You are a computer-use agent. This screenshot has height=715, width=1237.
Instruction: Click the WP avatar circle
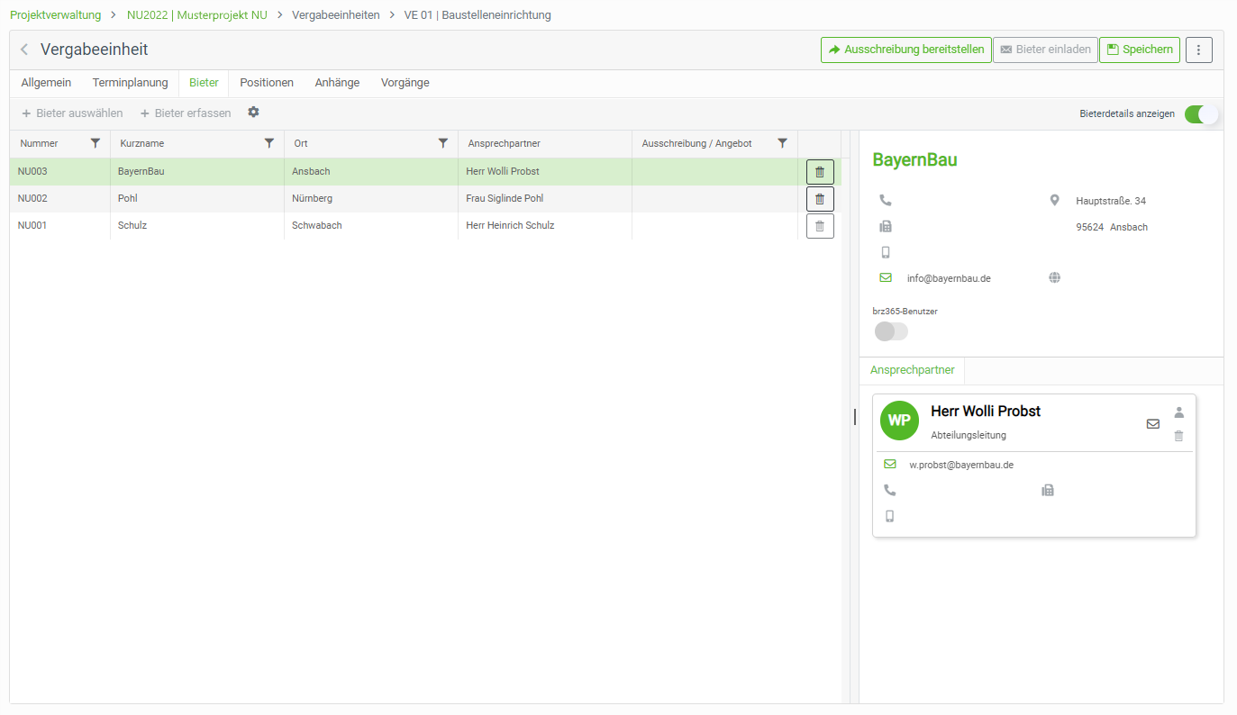pyautogui.click(x=899, y=421)
